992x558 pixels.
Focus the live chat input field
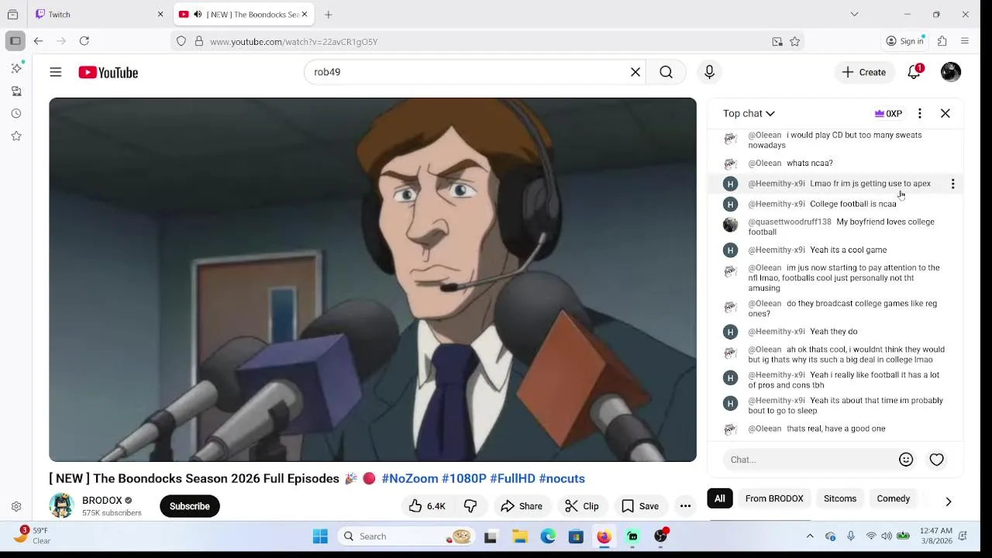(810, 460)
